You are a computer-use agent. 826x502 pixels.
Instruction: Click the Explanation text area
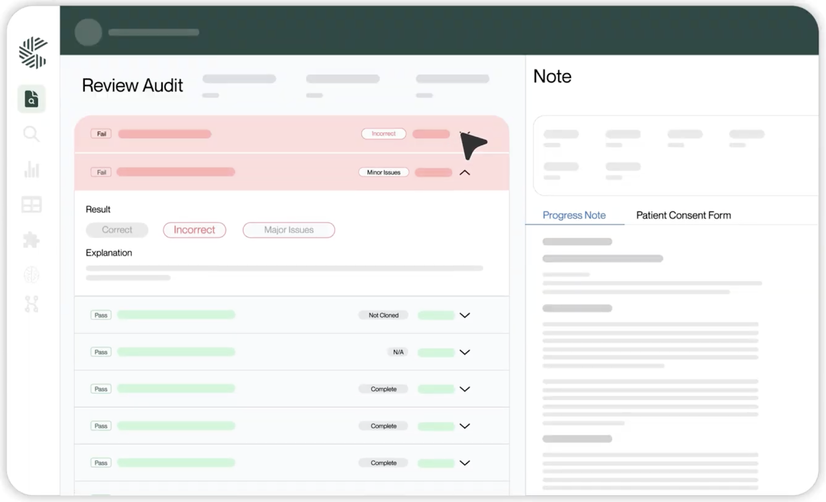tap(284, 273)
